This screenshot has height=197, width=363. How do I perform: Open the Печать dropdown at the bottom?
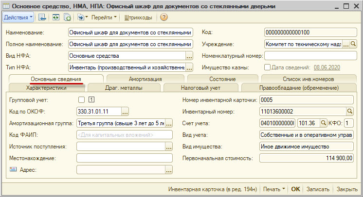275,189
